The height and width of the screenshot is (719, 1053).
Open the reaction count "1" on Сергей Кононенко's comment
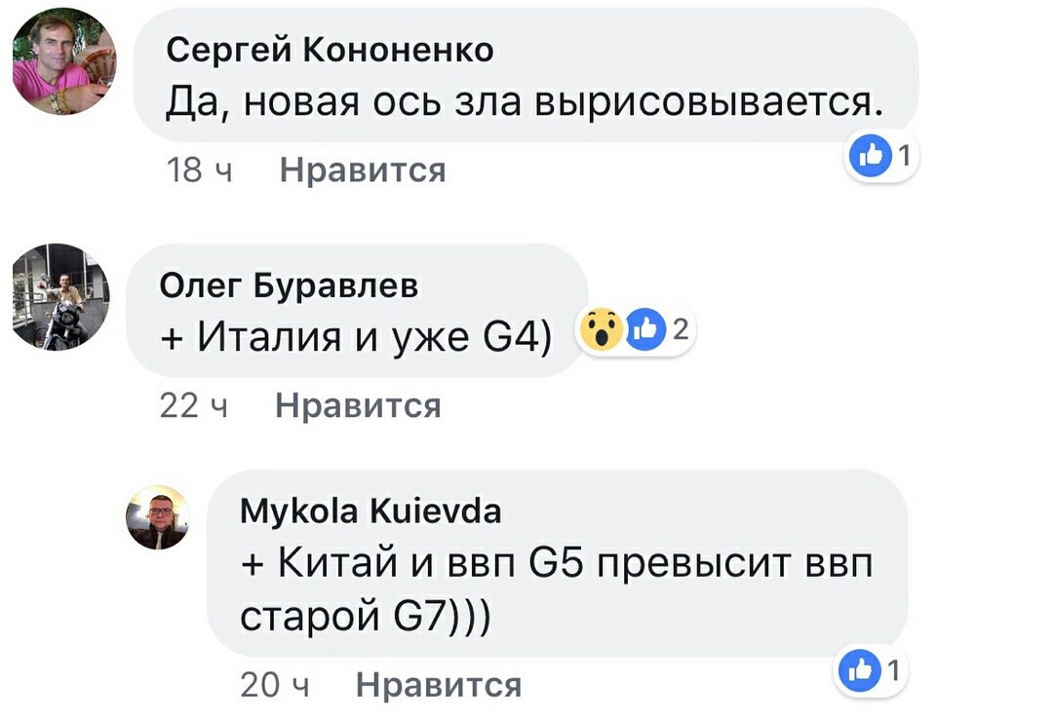tap(903, 156)
